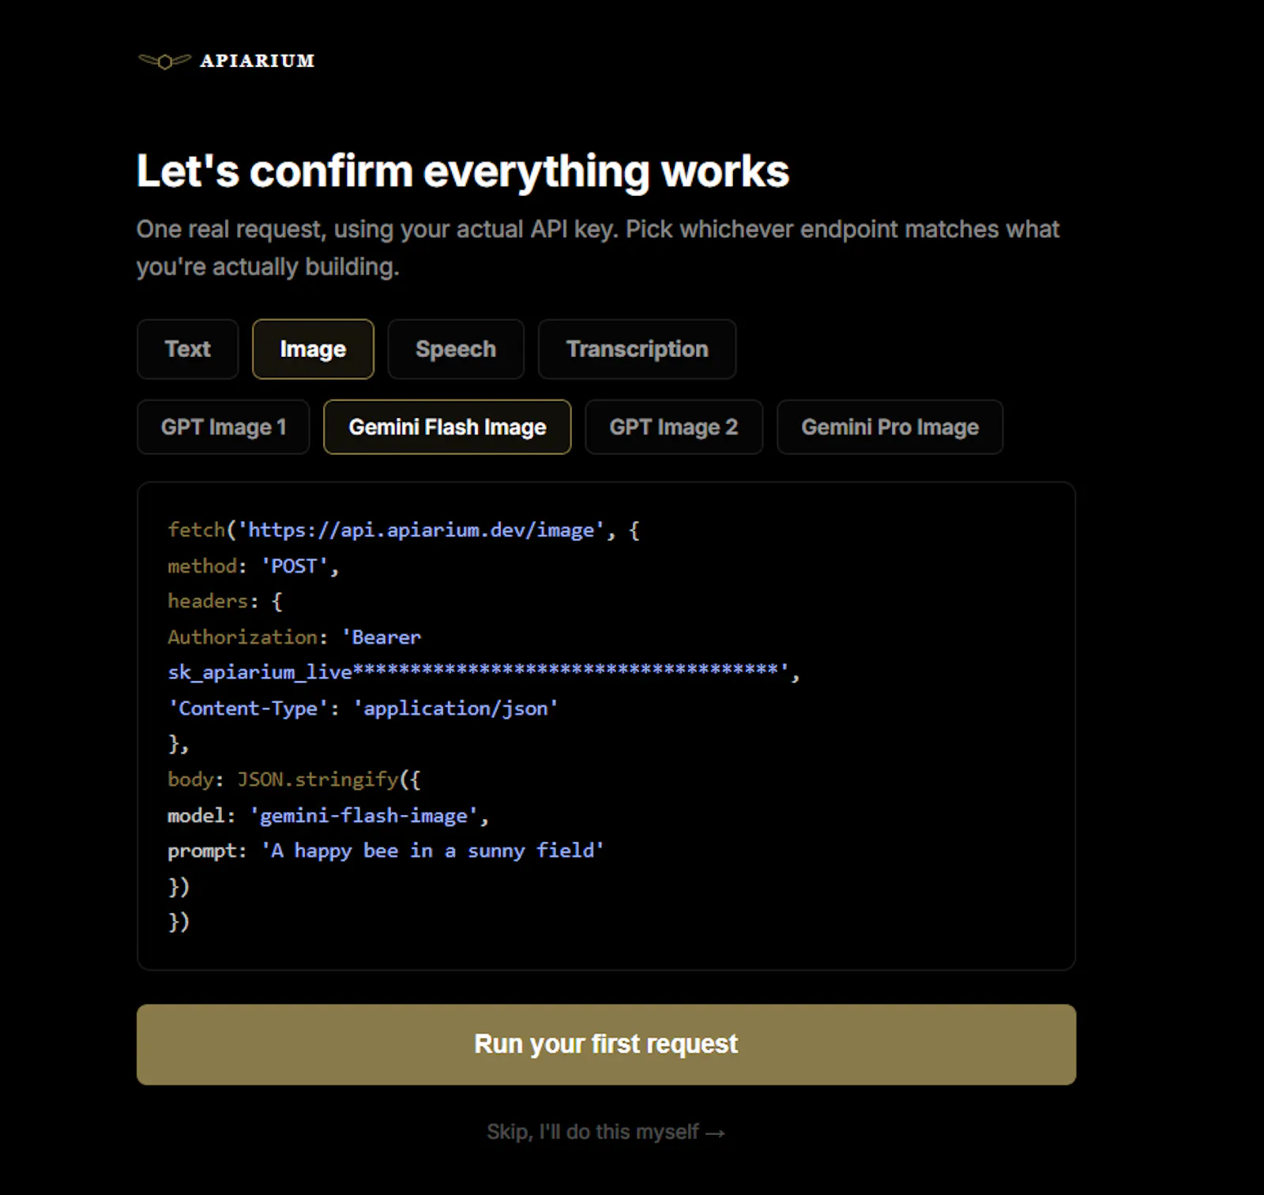Click the body: JSON.stringify({ line

coord(295,780)
